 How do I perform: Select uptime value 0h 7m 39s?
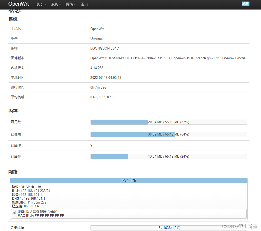[x=98, y=87]
